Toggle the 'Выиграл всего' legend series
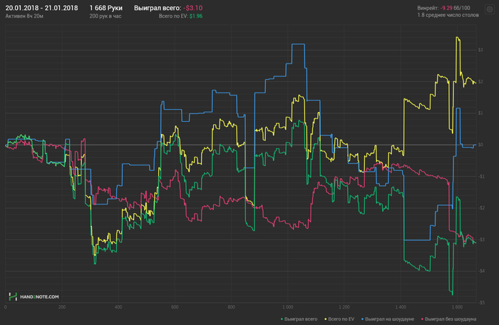Viewport: 499px width, 325px height. [299, 319]
